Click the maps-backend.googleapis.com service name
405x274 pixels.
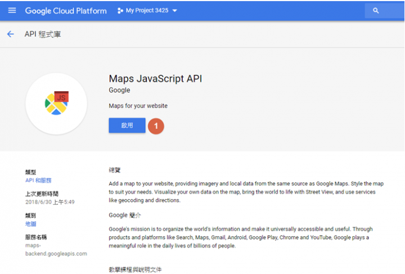(x=56, y=249)
